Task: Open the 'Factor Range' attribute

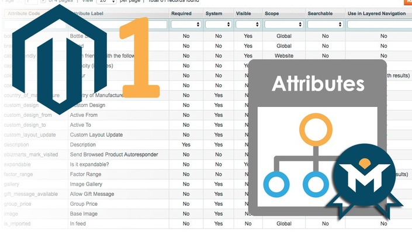Action: [x=85, y=174]
